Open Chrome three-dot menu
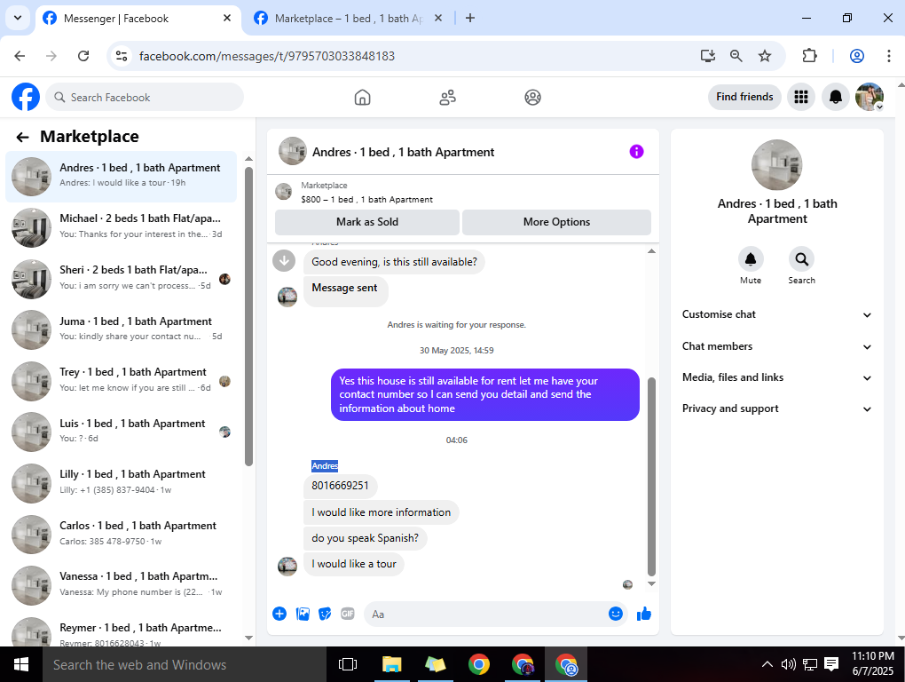Screen dimensions: 905x682 pos(888,56)
